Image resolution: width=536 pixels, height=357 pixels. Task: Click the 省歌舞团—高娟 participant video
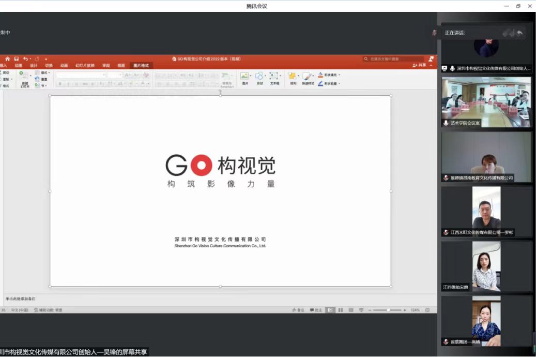(x=486, y=321)
